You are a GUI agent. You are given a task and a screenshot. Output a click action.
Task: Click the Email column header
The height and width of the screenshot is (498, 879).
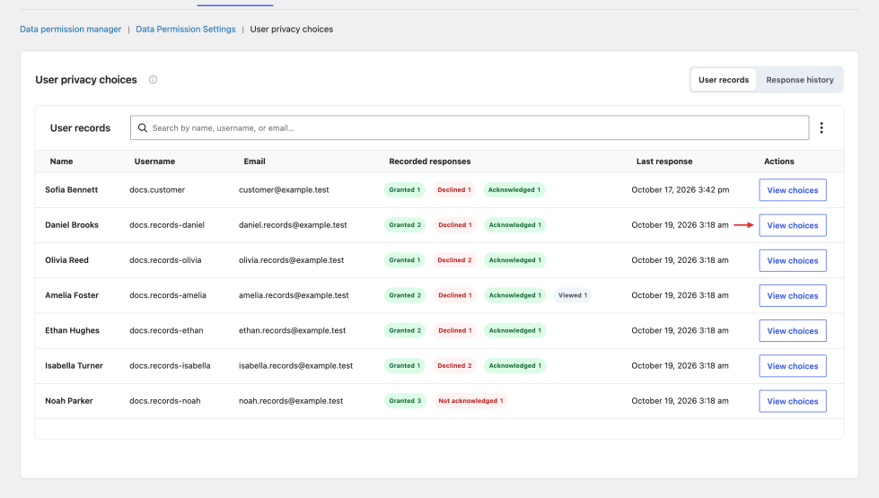coord(254,162)
